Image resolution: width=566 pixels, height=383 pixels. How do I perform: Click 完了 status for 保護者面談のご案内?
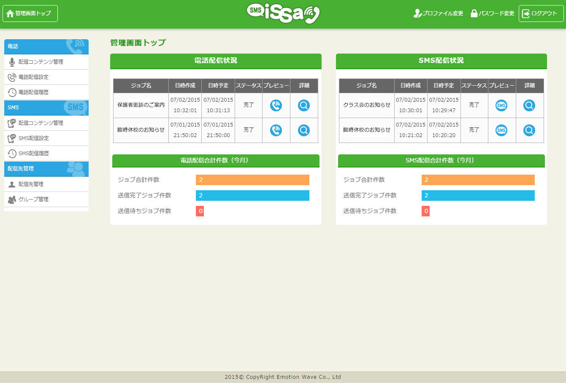click(249, 105)
